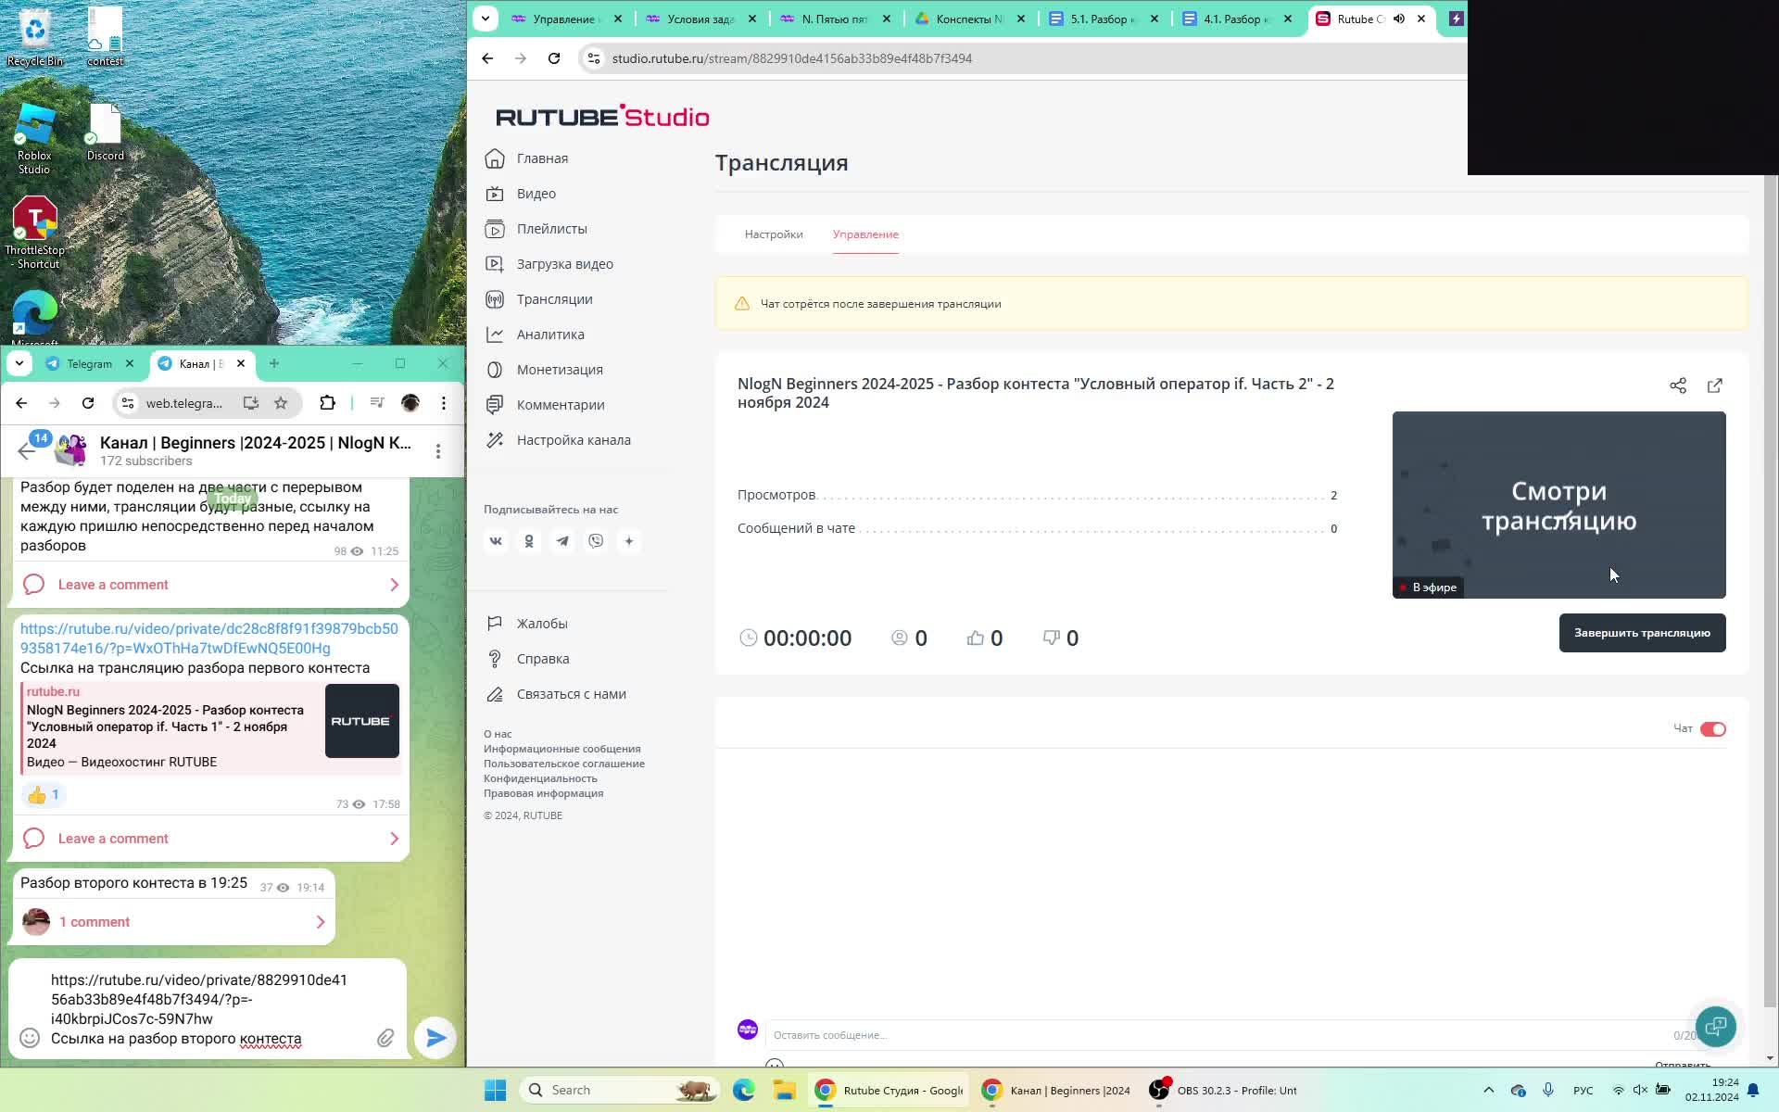Open broadcast in new window icon
The height and width of the screenshot is (1112, 1779).
point(1714,385)
